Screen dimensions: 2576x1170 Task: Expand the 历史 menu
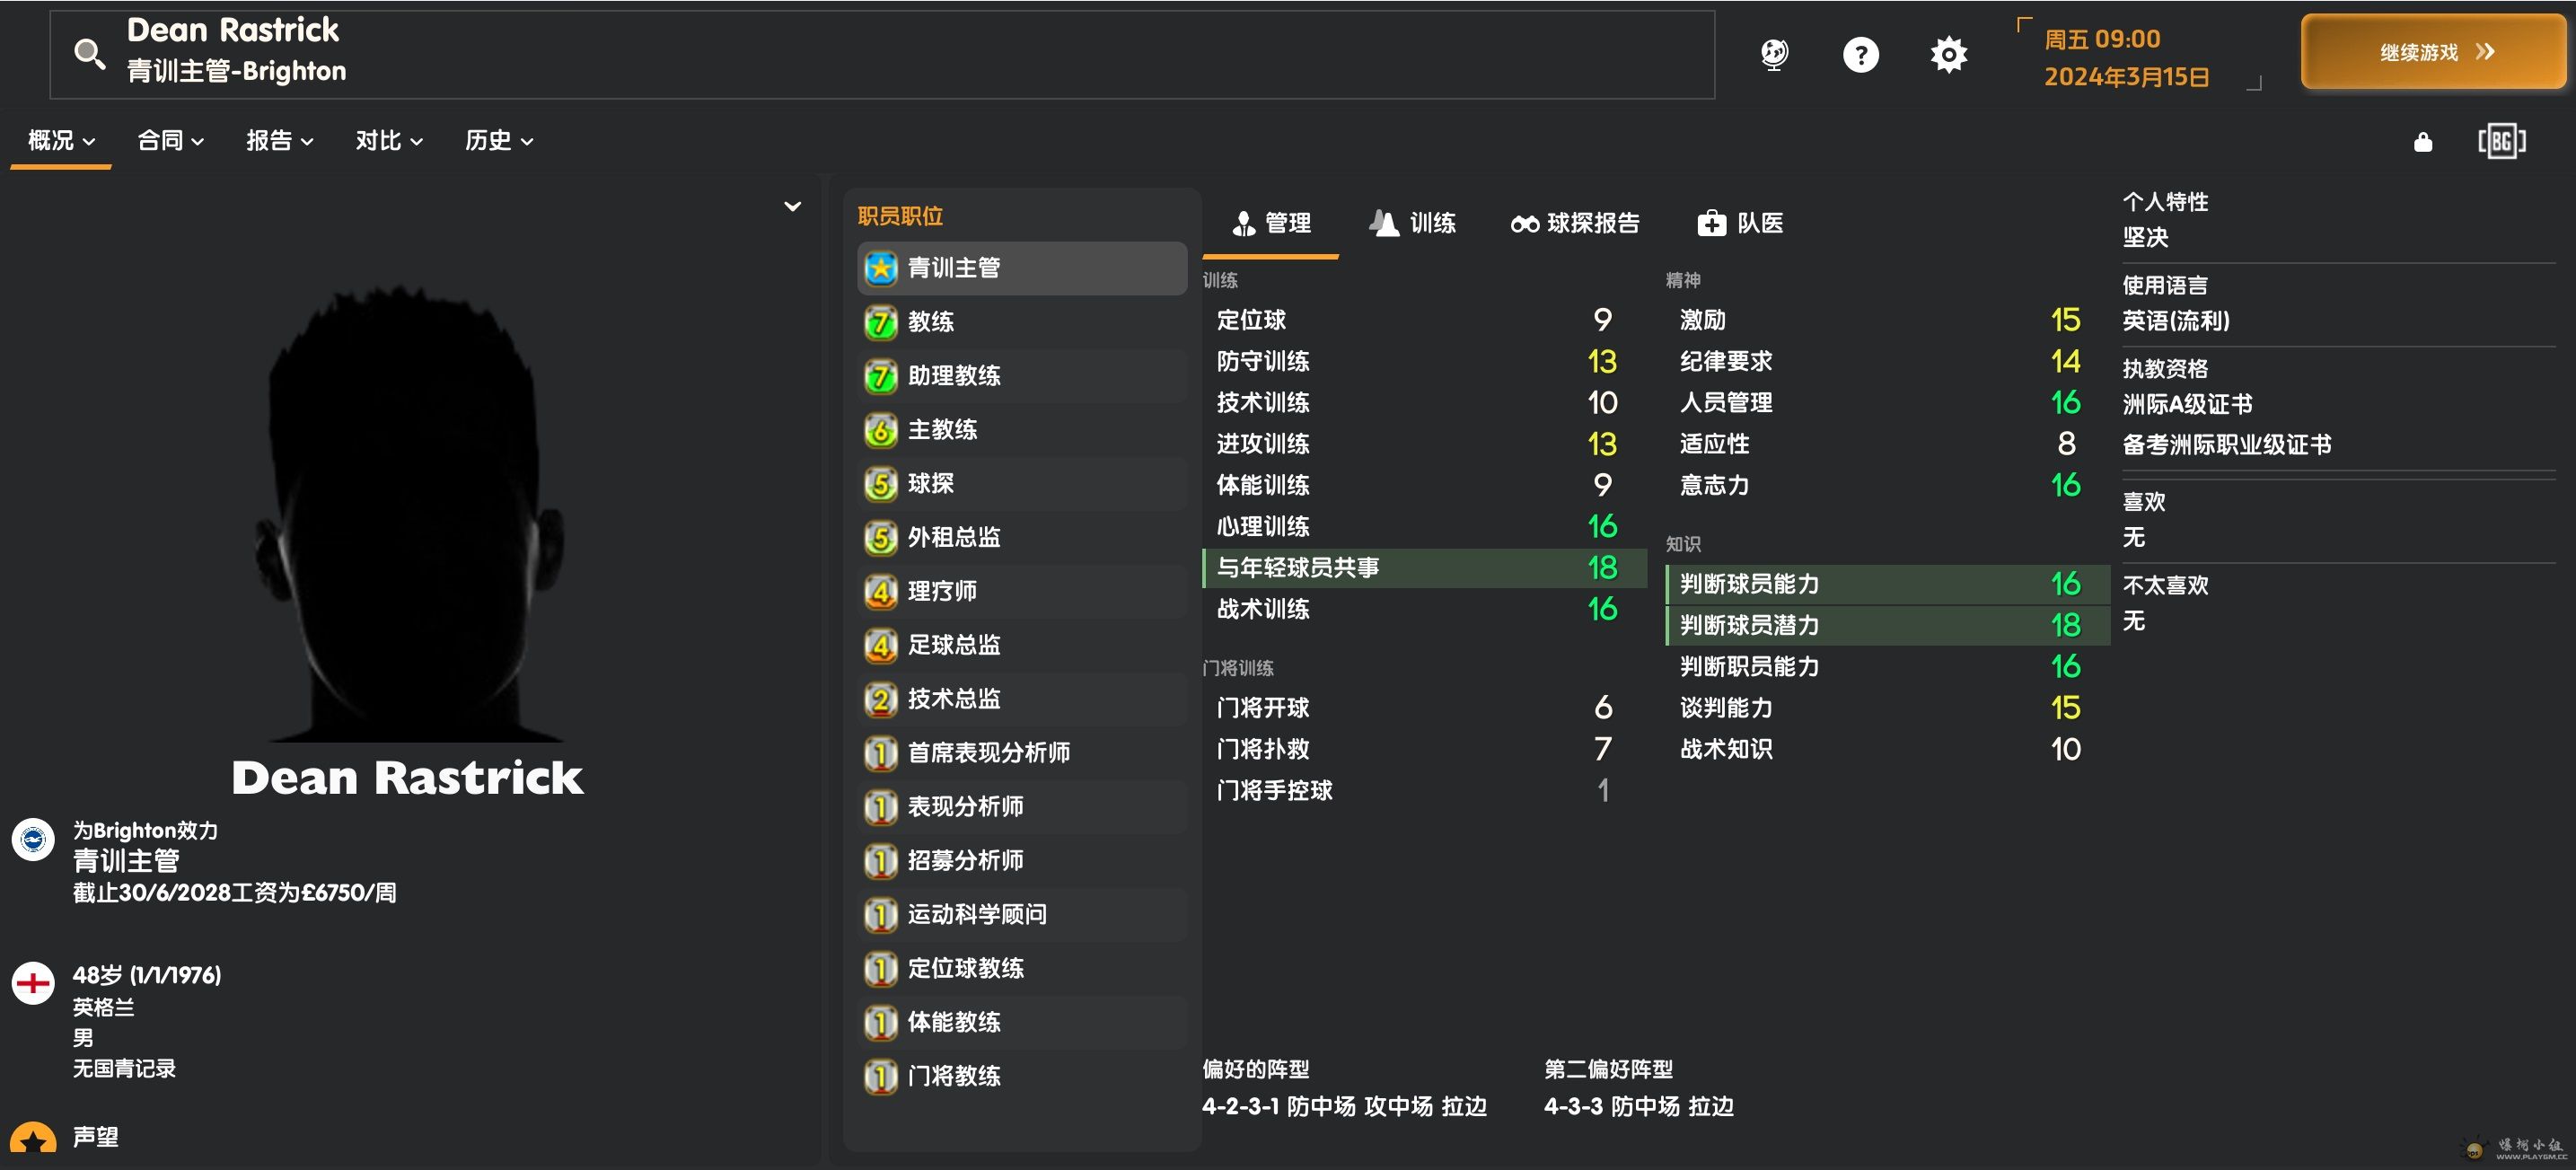click(x=498, y=141)
